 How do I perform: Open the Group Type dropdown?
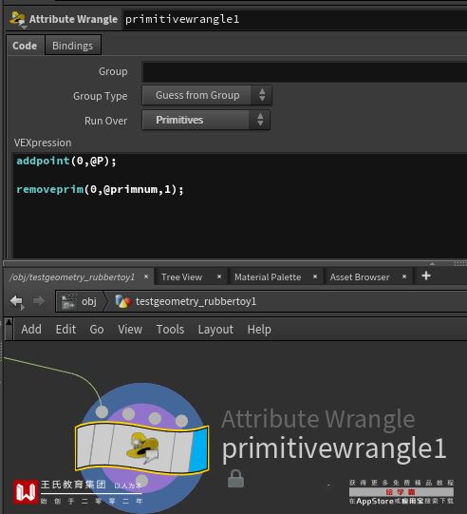pyautogui.click(x=207, y=95)
